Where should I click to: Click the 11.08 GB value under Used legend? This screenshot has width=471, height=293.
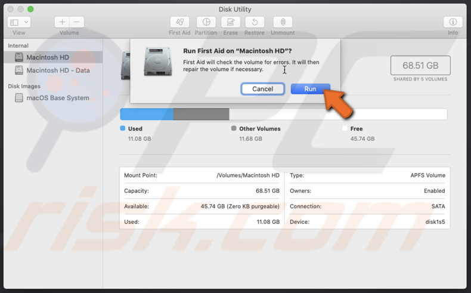pos(140,139)
